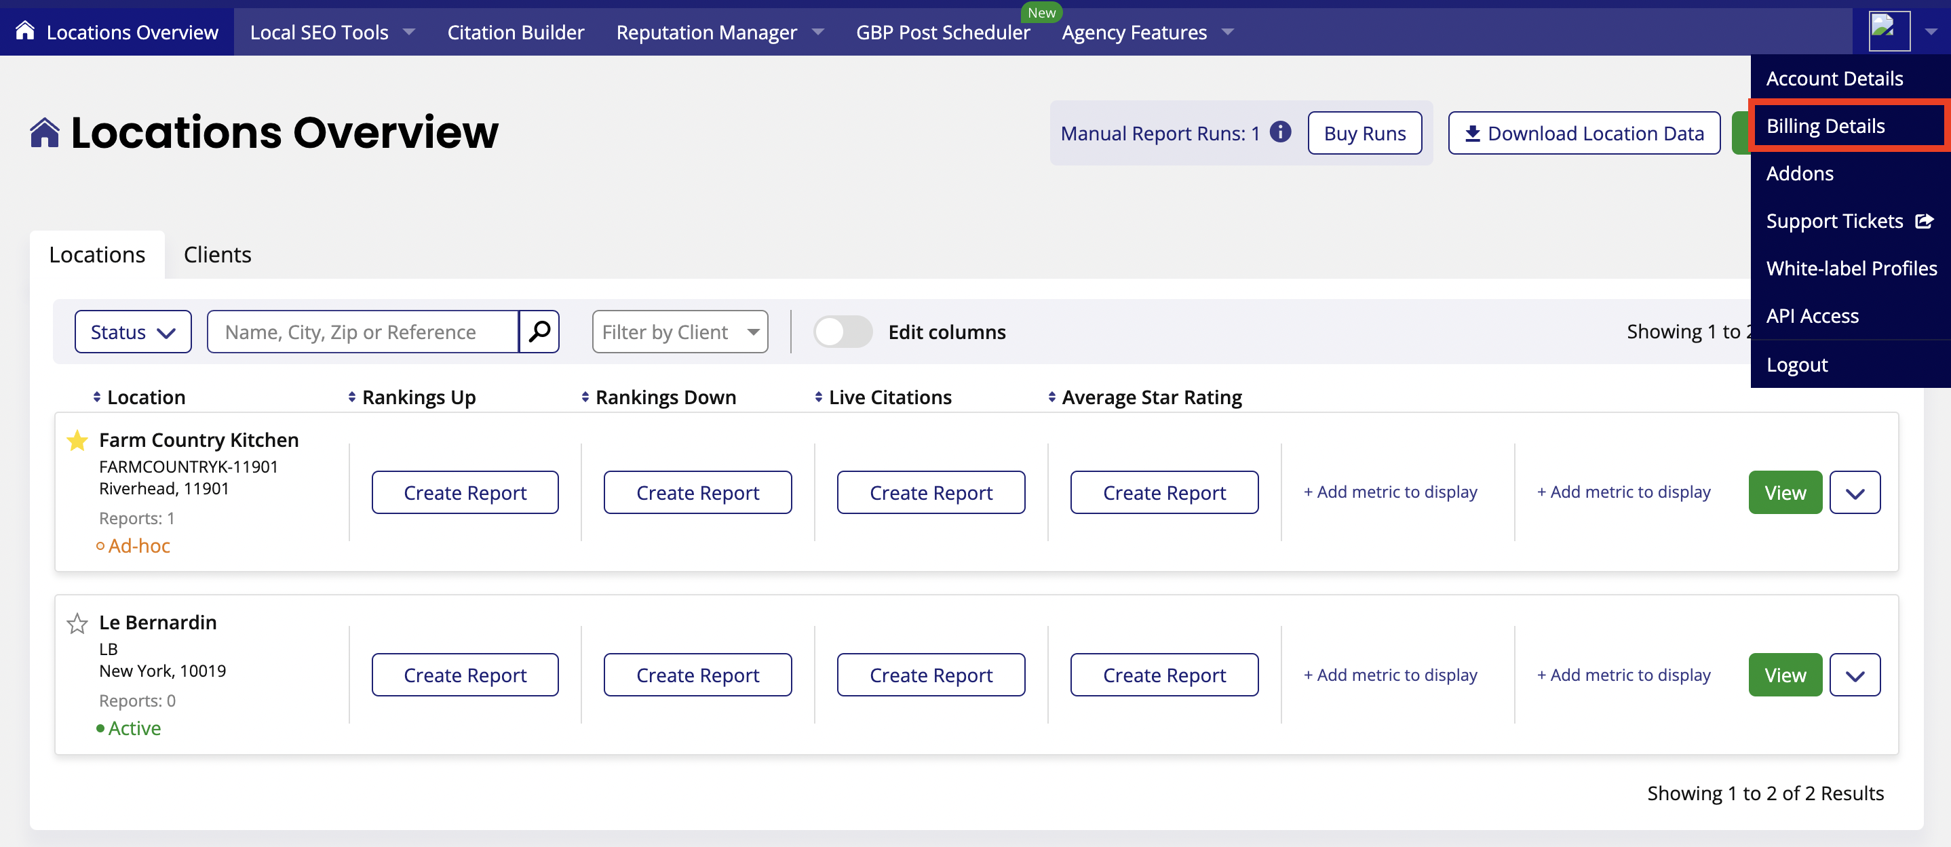Select Logout from account menu
This screenshot has height=847, width=1951.
click(x=1851, y=365)
